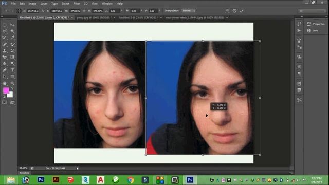329x185 pixels.
Task: Select the Dodge tool
Action: (12, 63)
